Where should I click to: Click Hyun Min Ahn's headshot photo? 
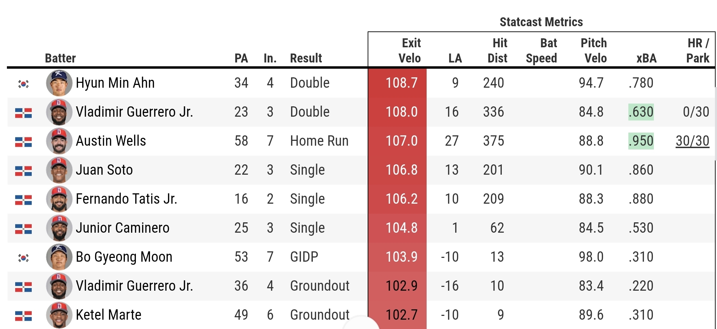(59, 83)
